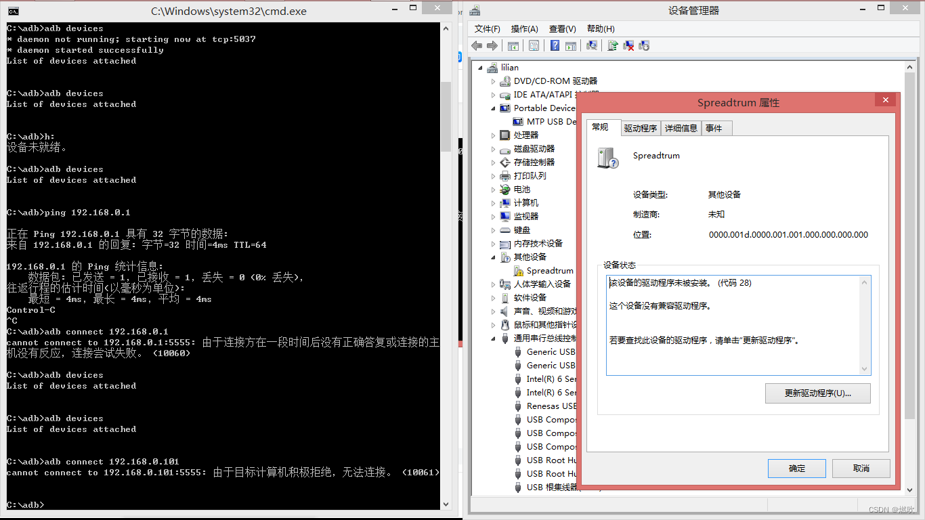925x520 pixels.
Task: Switch to the 详细信息 tab
Action: (681, 129)
